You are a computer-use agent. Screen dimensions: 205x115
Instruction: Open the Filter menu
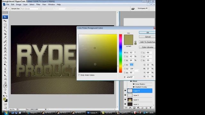(38, 4)
